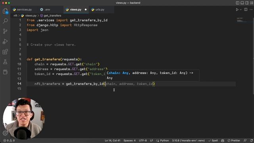Click get_transfers_by_id in import line
Image resolution: width=254 pixels, height=143 pixels.
(89, 20)
